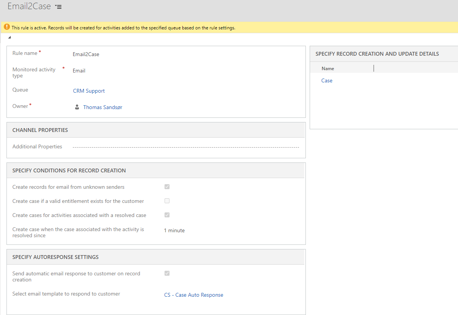Collapse the rule details section using the triangle
Image resolution: width=458 pixels, height=315 pixels.
tap(9, 37)
